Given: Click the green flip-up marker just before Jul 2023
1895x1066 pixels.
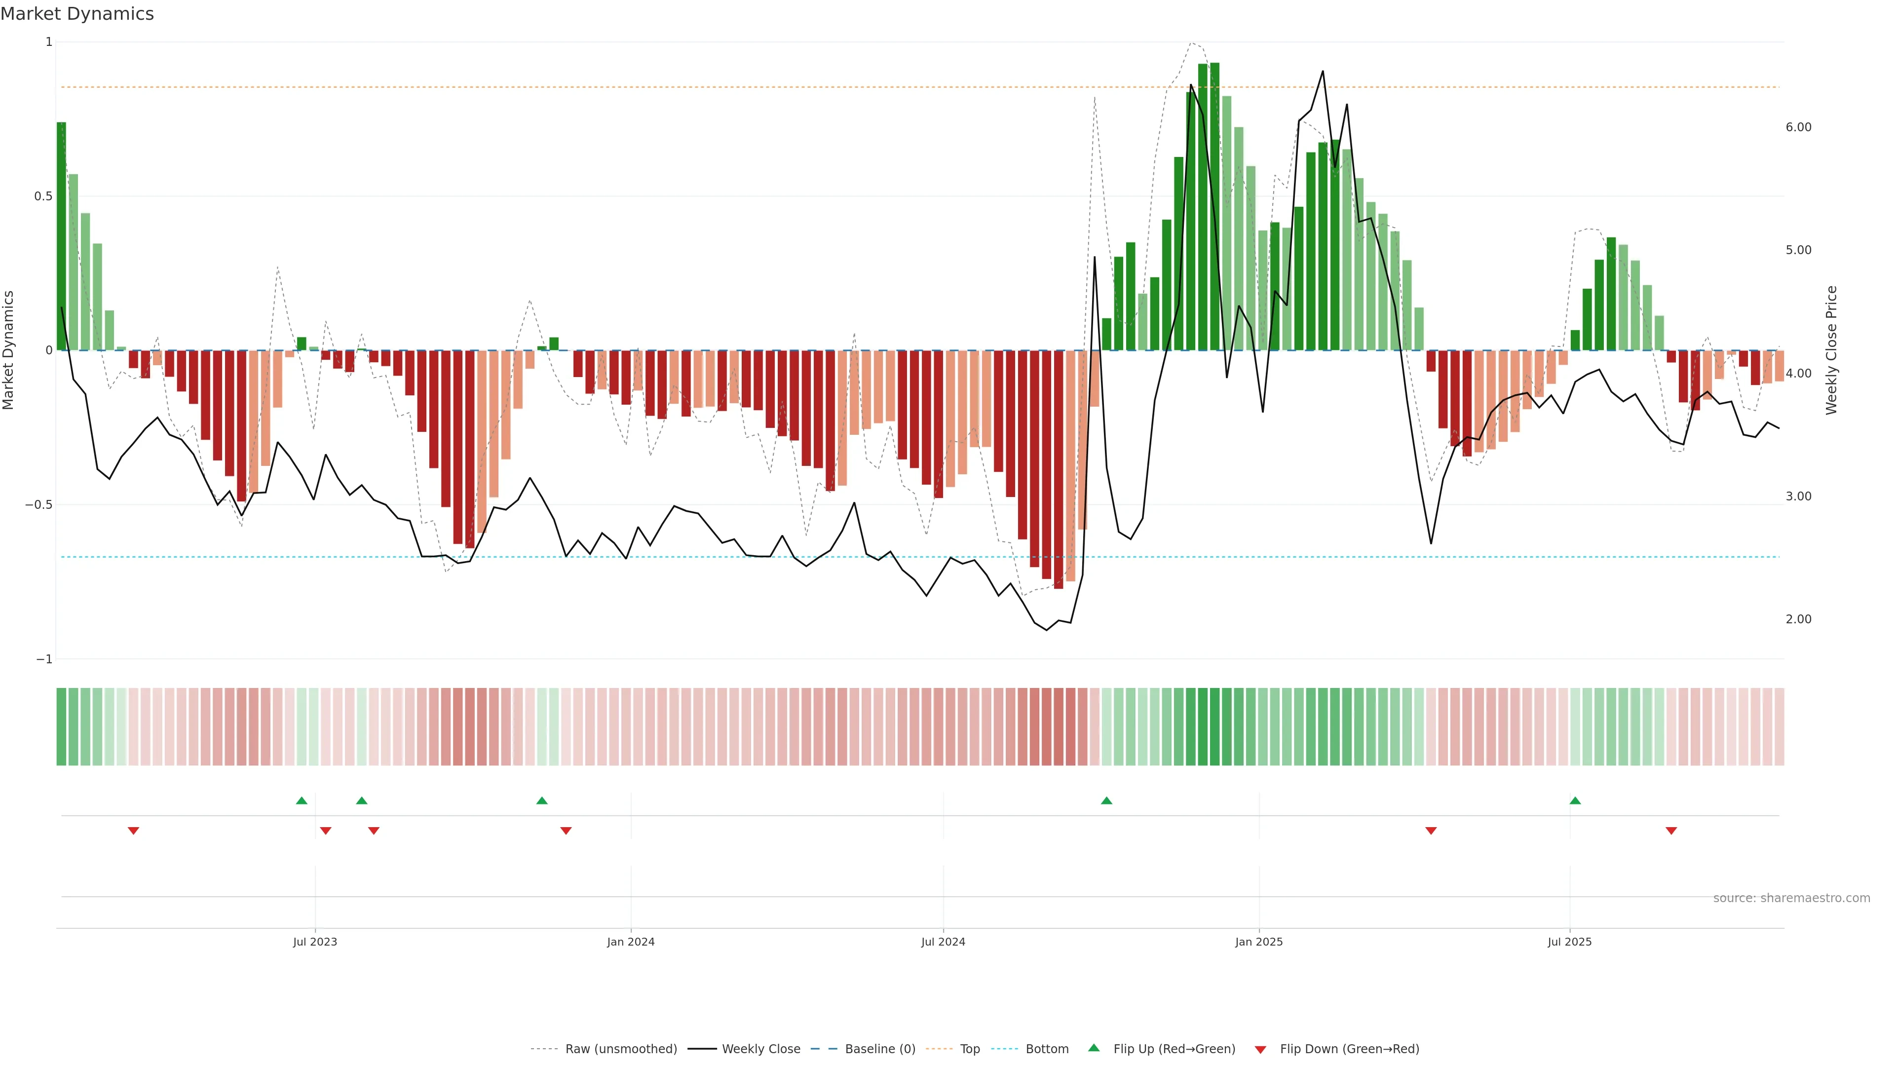Looking at the screenshot, I should (302, 800).
